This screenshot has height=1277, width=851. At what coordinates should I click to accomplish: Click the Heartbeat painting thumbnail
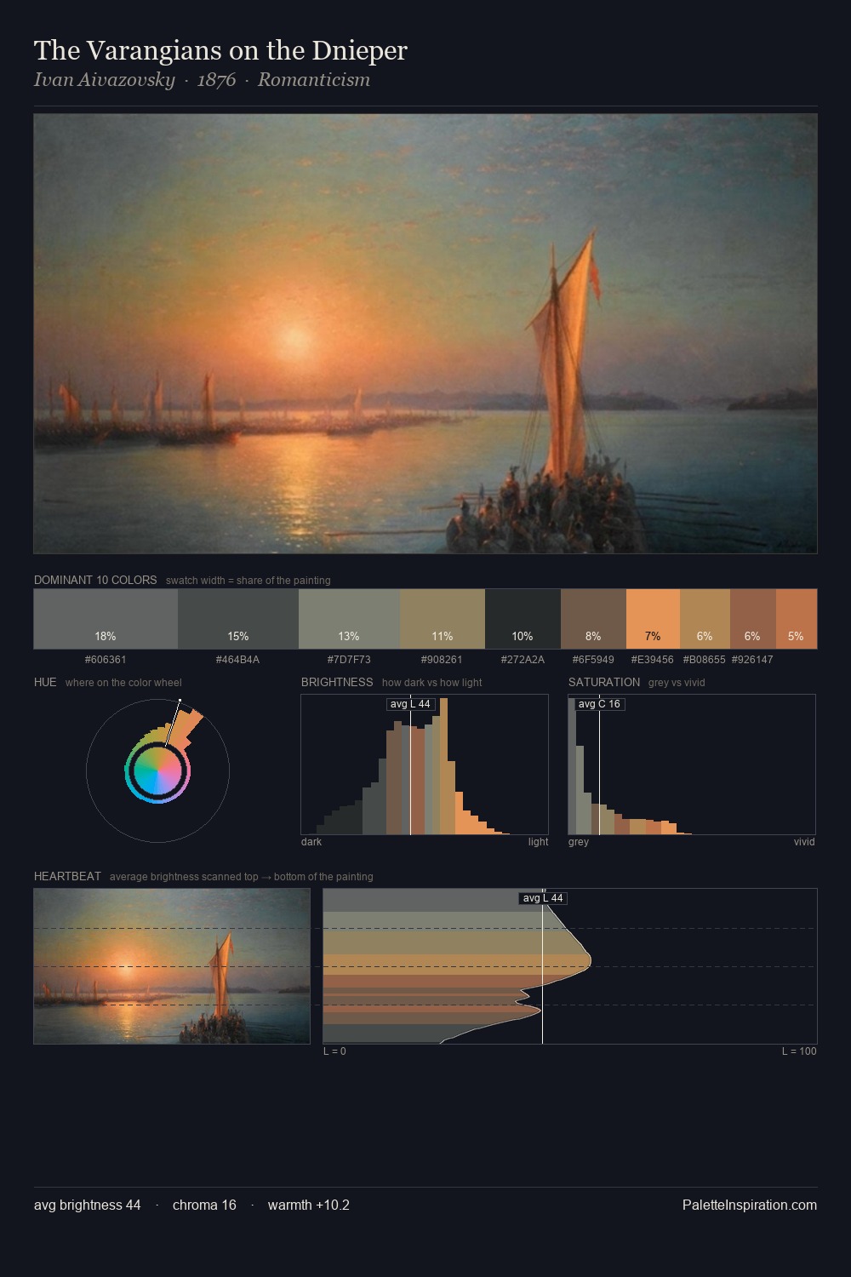point(172,966)
